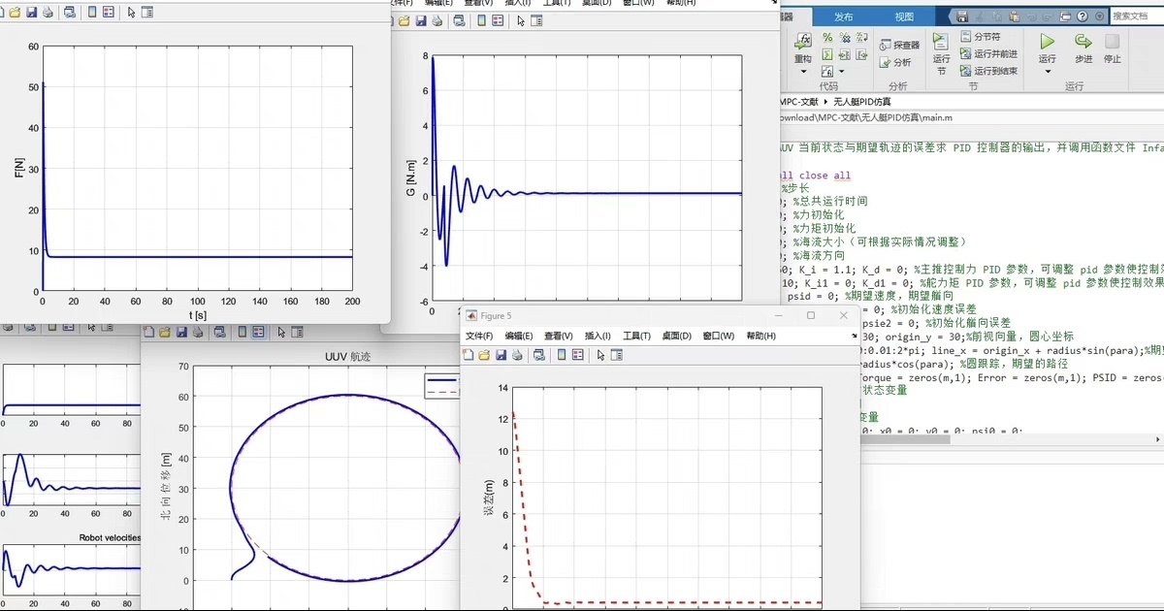Open 文件(F) menu in Figure 5
This screenshot has height=611, width=1164.
(x=479, y=337)
